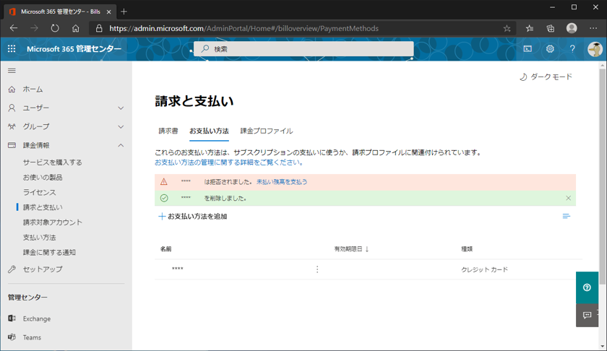Screen dimensions: 607x351
Task: Click the グループ group icon
Action: click(12, 126)
